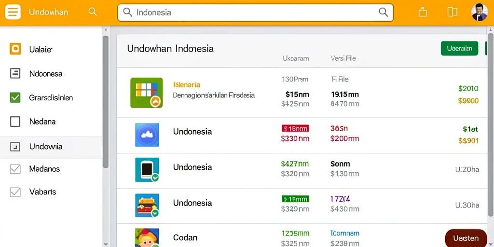
Task: Click the main content vertical scrollbar
Action: 490,125
